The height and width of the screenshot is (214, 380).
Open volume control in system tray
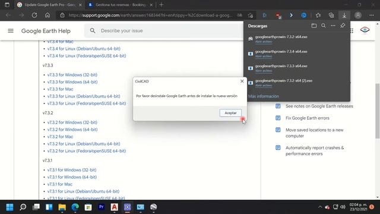343,207
